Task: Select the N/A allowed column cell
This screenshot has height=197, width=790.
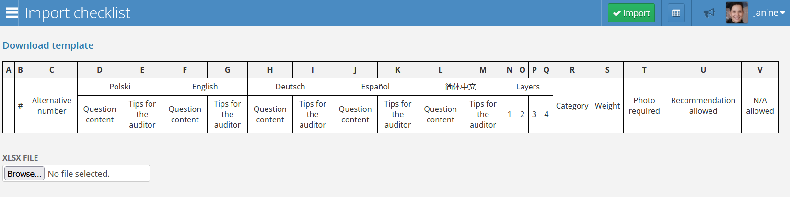Action: click(760, 106)
